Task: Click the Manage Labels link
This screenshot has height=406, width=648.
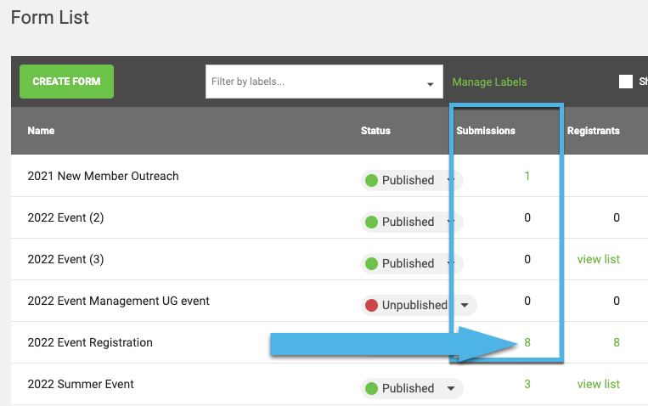Action: 489,82
